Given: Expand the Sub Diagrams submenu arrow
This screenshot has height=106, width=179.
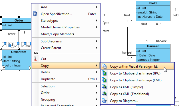Looking at the screenshot, I should click(97, 41).
